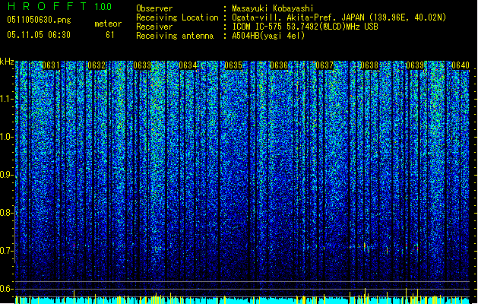Click the 0.7 kHz axis tick label

click(7, 251)
